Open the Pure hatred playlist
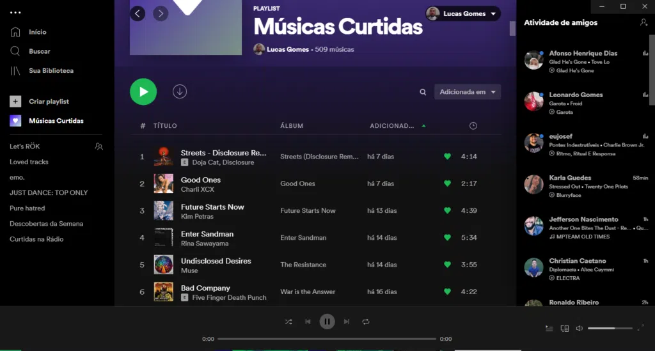 pos(27,208)
